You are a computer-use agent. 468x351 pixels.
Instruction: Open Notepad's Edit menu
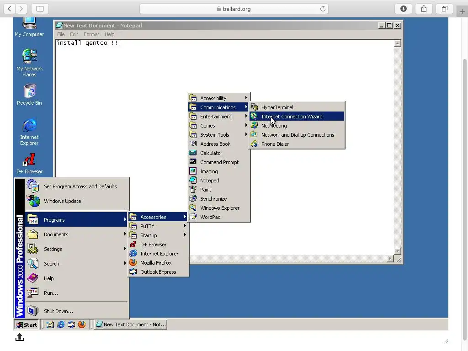tap(74, 34)
